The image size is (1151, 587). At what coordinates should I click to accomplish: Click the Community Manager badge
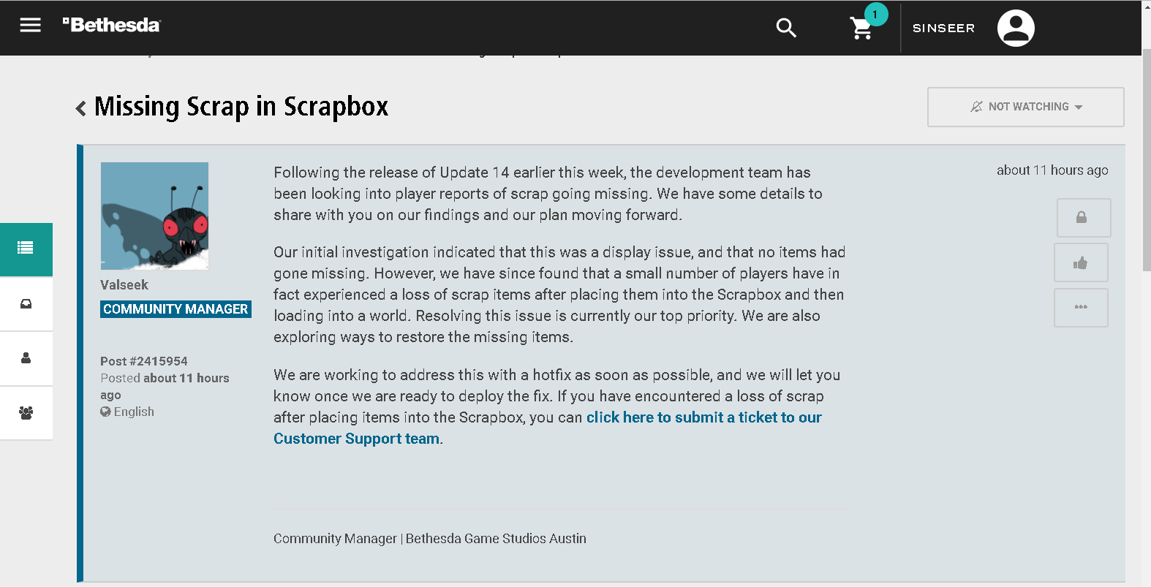(176, 309)
